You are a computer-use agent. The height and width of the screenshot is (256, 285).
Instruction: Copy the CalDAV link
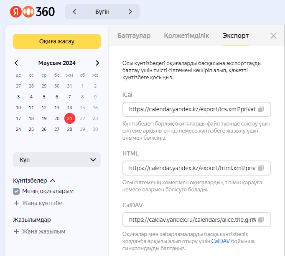coord(261,220)
